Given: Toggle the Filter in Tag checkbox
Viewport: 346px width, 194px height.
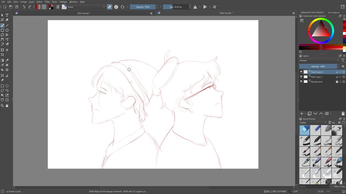Looking at the screenshot, I should coord(332,187).
